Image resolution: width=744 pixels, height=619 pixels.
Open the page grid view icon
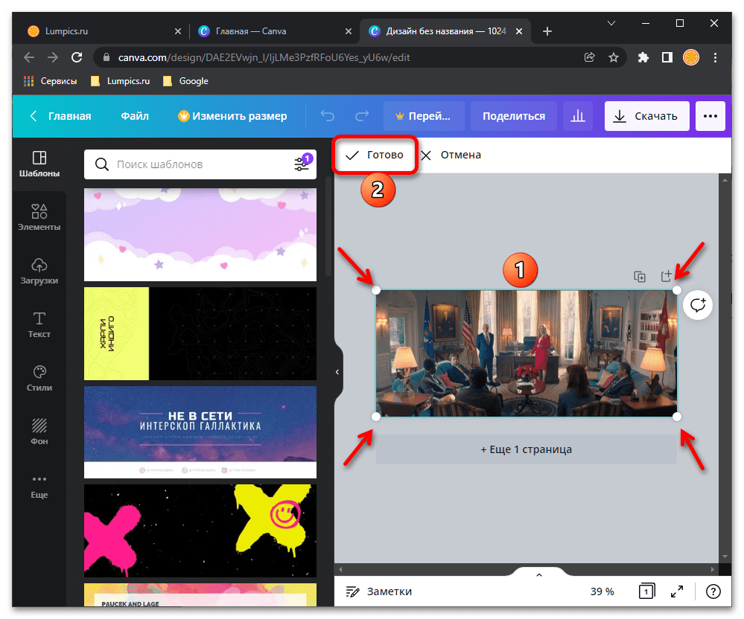pyautogui.click(x=646, y=591)
